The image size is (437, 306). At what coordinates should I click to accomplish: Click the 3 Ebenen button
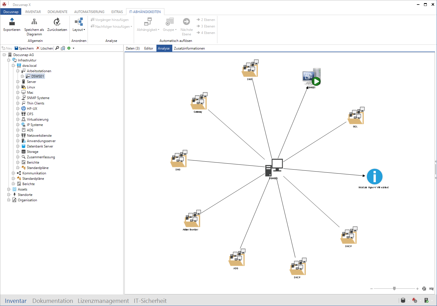tap(206, 26)
